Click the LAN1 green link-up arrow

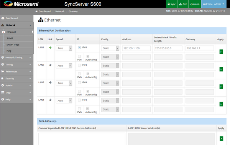(50, 48)
